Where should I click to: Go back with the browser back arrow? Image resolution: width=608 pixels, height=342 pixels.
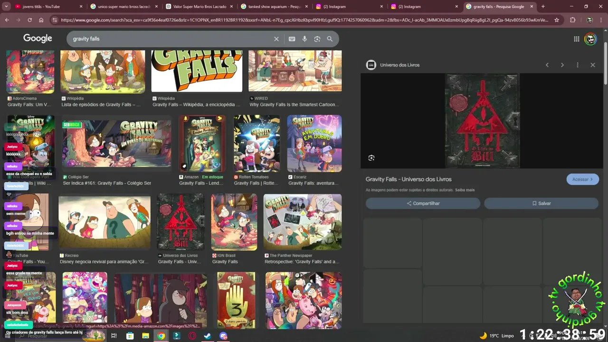point(7,20)
